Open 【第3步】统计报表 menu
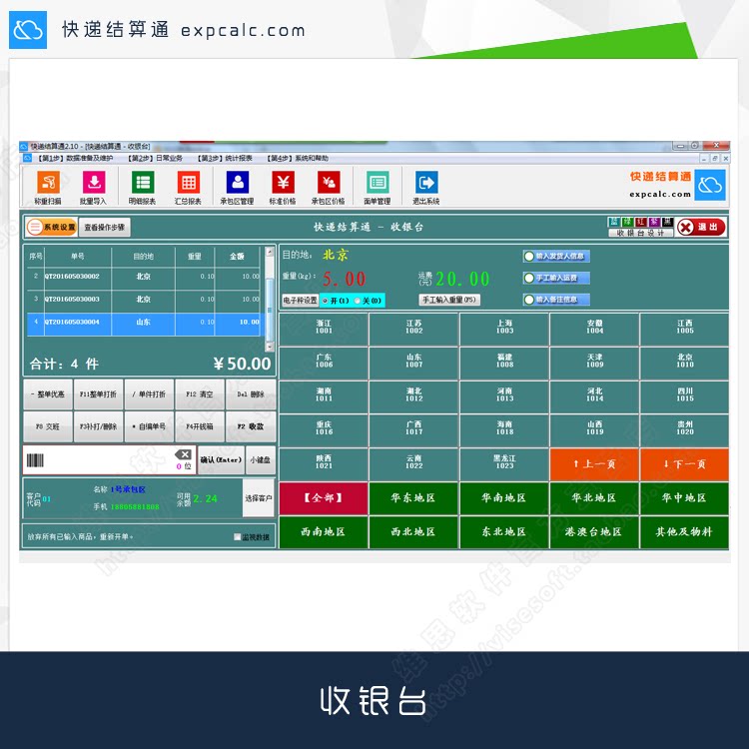749x749 pixels. (225, 158)
